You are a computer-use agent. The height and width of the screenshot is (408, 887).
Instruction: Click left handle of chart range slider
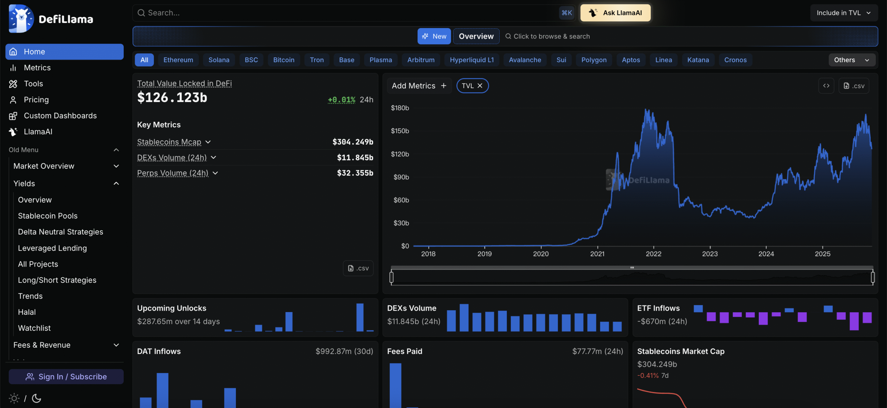(392, 277)
